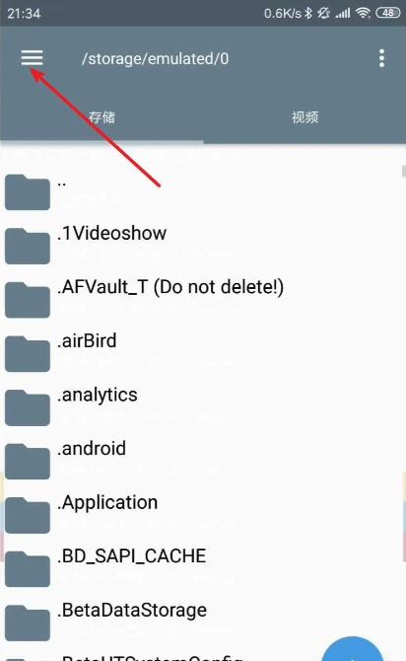This screenshot has height=661, width=406.
Task: Tap the battery indicator showing 48
Action: 388,13
